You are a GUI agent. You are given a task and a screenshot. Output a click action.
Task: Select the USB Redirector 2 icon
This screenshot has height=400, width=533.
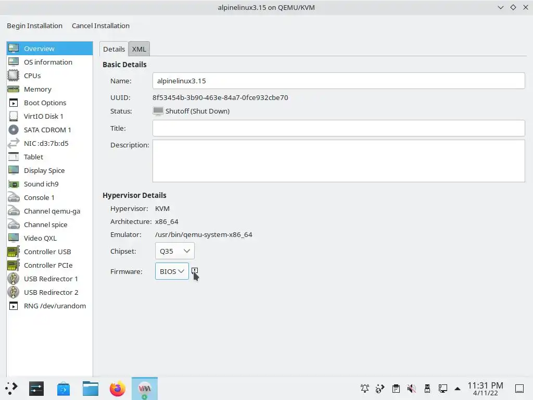(14, 293)
